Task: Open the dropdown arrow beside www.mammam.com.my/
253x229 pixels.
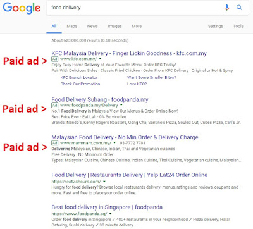Action: 114,143
